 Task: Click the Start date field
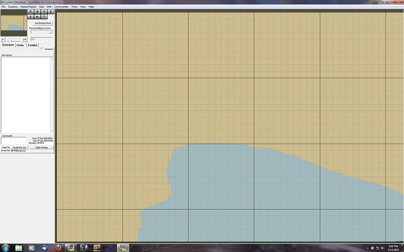click(45, 138)
